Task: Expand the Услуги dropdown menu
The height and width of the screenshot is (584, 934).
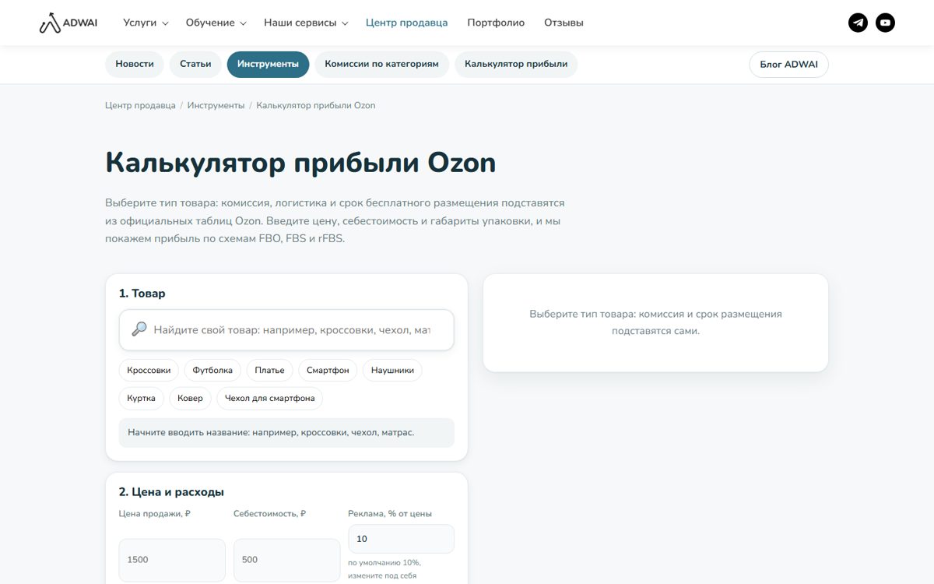Action: 146,23
